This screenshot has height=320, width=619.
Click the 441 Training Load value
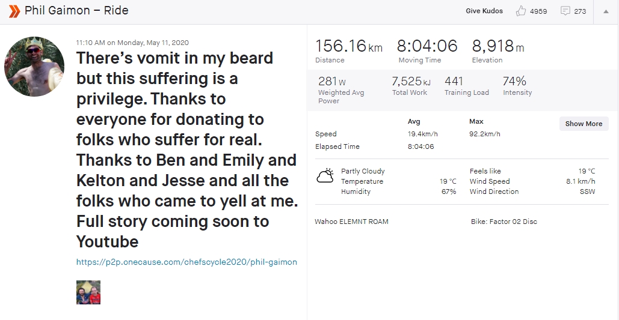click(454, 81)
